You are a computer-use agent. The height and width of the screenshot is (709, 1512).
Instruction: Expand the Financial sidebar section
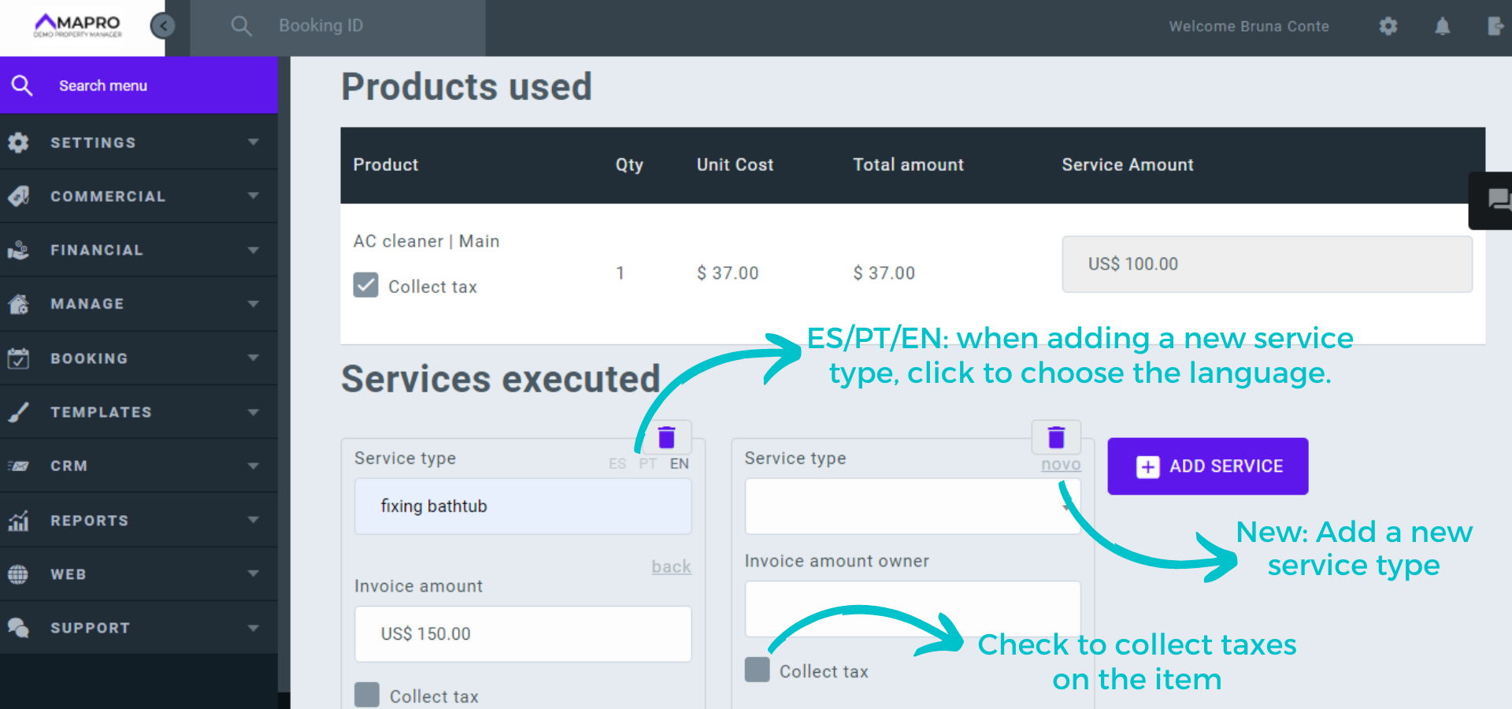(x=139, y=250)
